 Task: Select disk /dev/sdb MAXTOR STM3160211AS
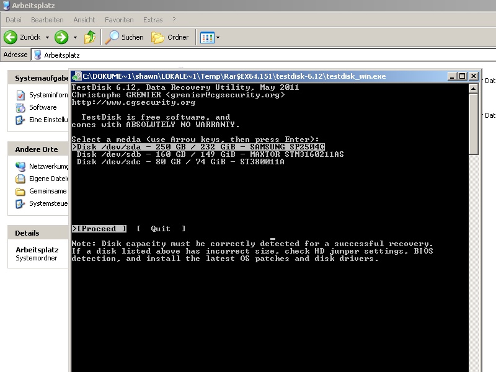click(x=210, y=154)
